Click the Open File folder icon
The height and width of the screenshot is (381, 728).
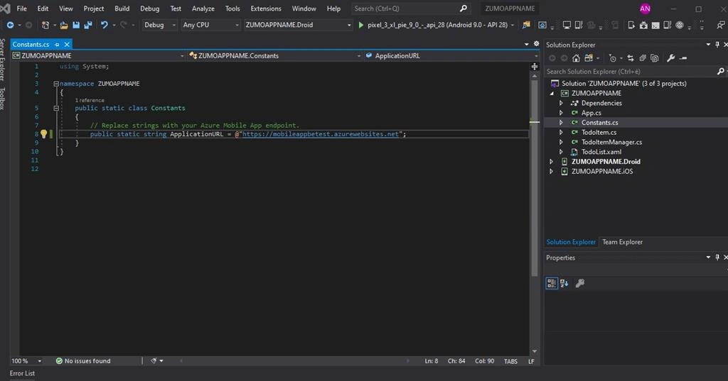click(x=64, y=25)
